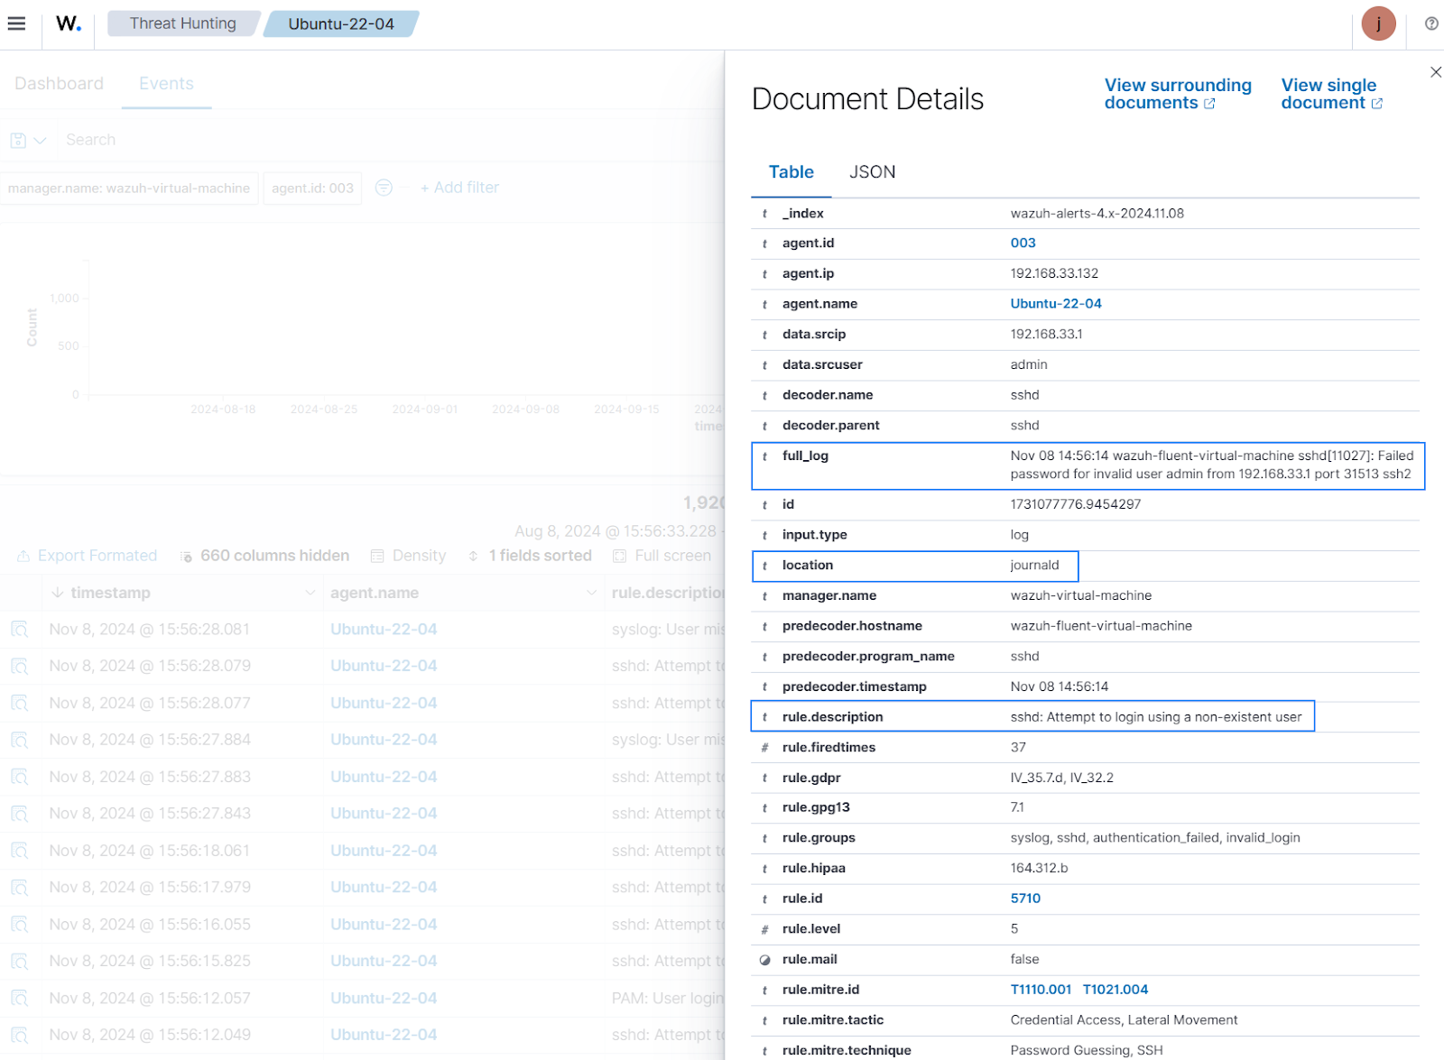Click the data.srcip value 192.168.33.1
The width and height of the screenshot is (1444, 1060).
coord(1046,335)
